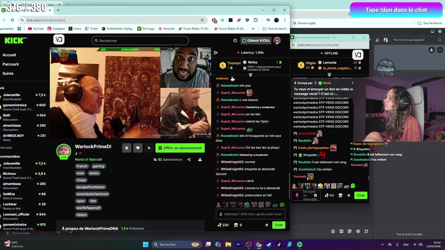The height and width of the screenshot is (250, 445).
Task: Open the Balti Discussion channel
Action: click(24, 117)
